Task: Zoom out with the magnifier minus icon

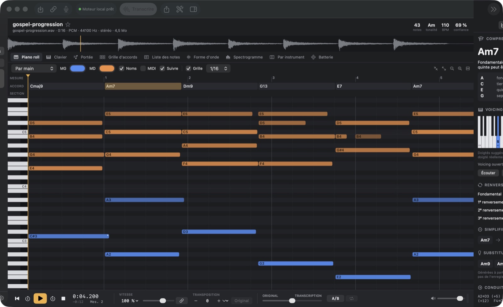Action: click(x=452, y=69)
